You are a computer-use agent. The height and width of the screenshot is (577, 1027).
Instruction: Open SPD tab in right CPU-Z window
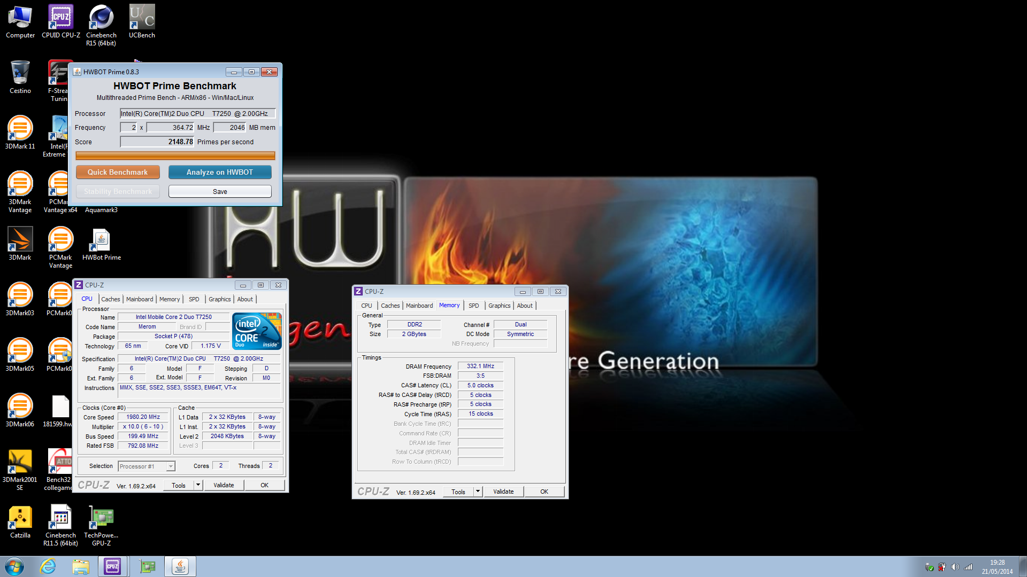tap(474, 306)
